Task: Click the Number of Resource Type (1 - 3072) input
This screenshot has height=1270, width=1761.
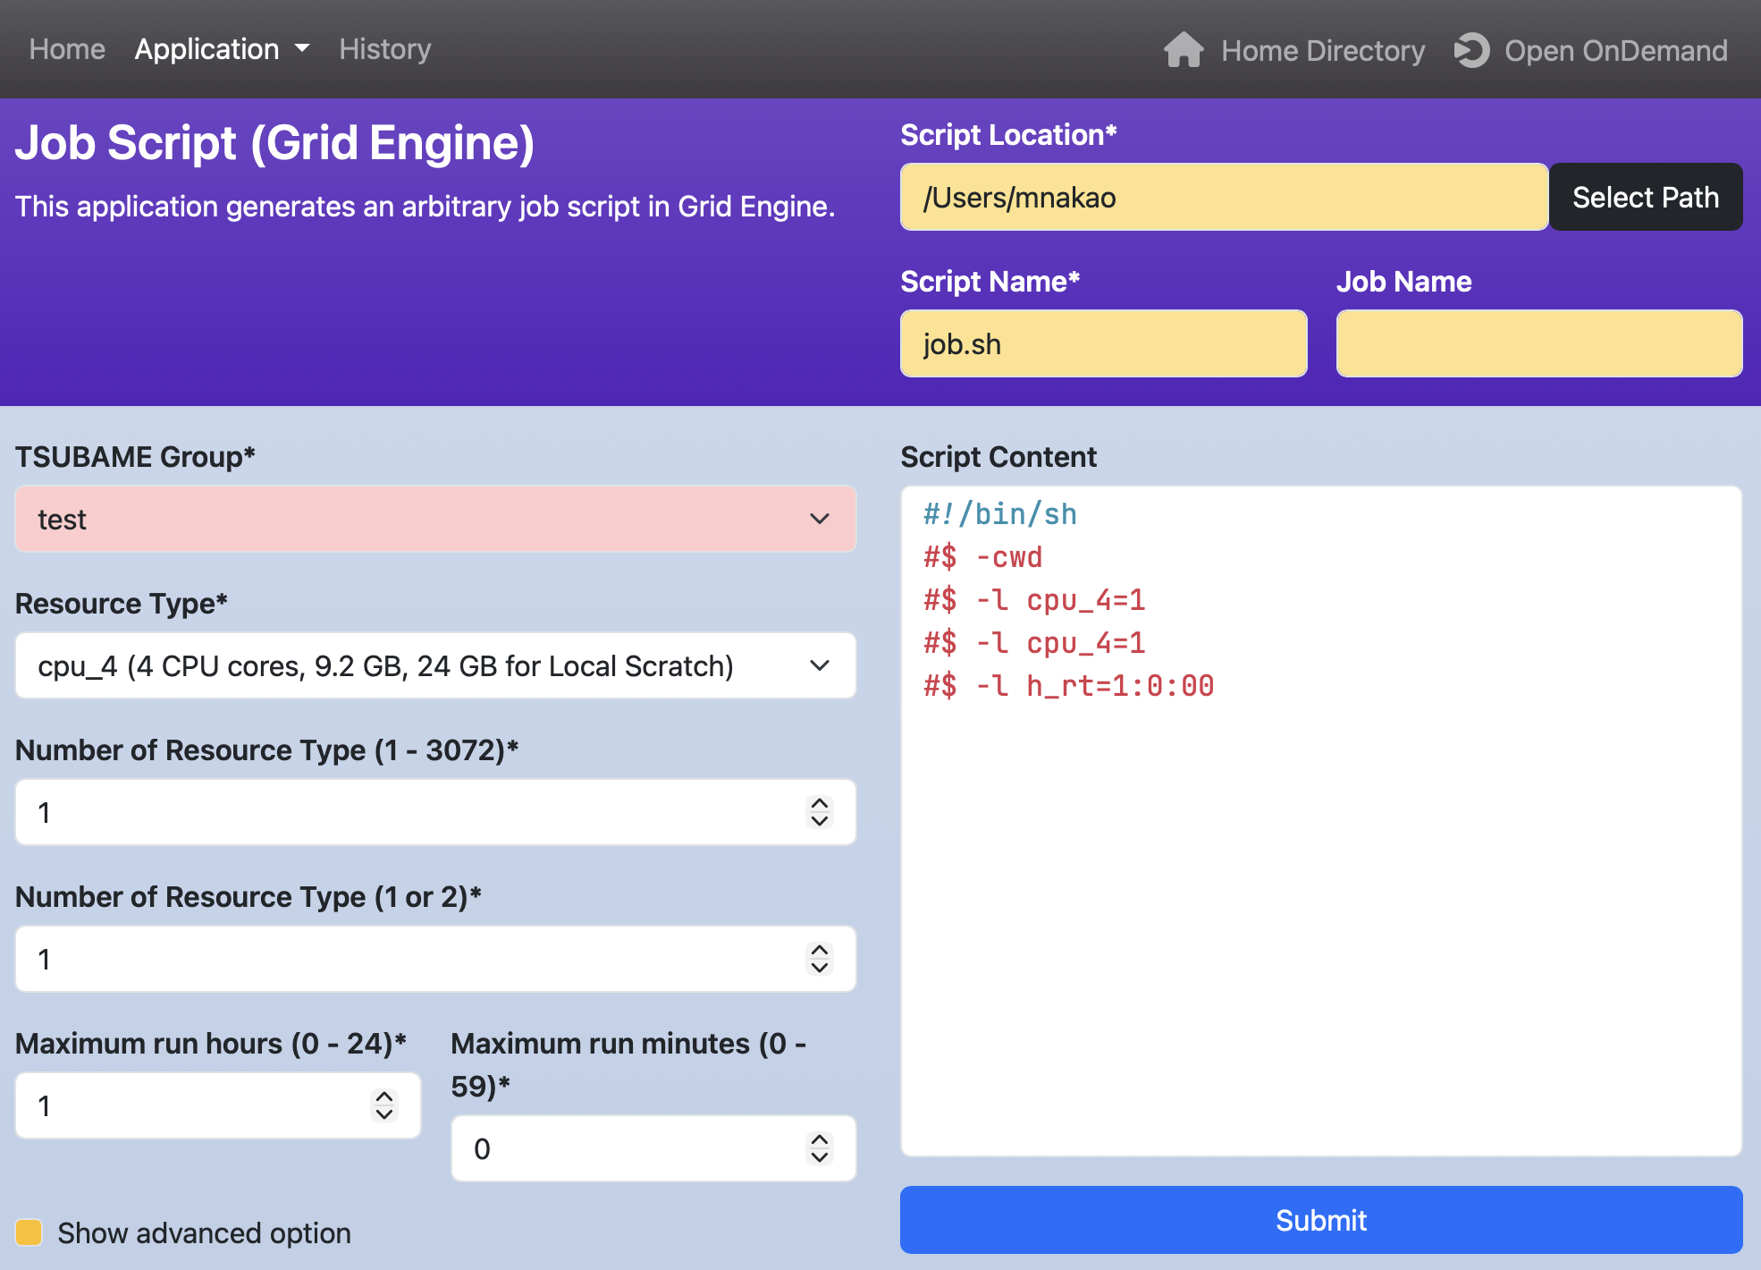Action: 435,812
